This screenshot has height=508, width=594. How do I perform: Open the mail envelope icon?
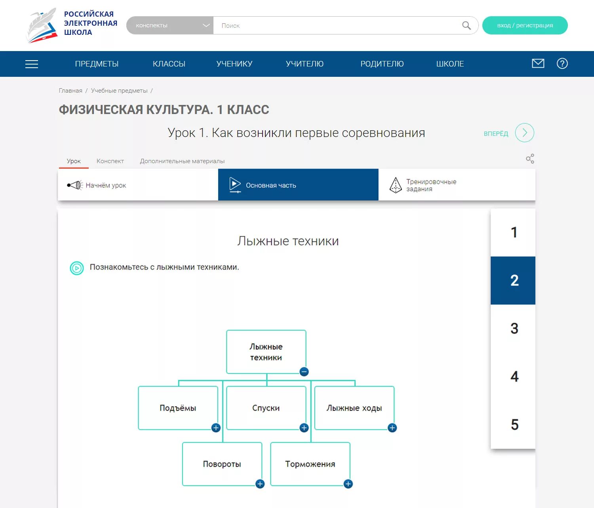click(538, 63)
